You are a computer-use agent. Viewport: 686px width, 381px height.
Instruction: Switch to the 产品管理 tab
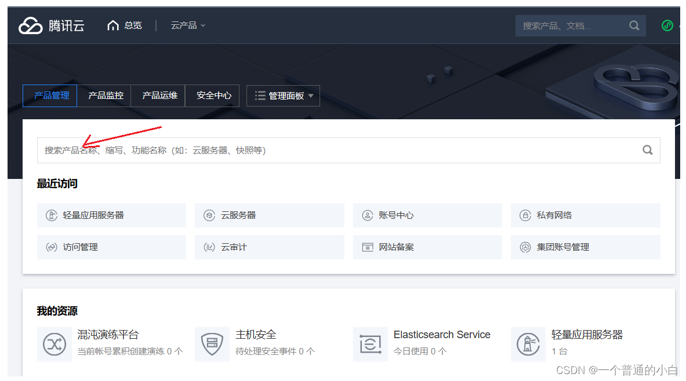coord(50,96)
